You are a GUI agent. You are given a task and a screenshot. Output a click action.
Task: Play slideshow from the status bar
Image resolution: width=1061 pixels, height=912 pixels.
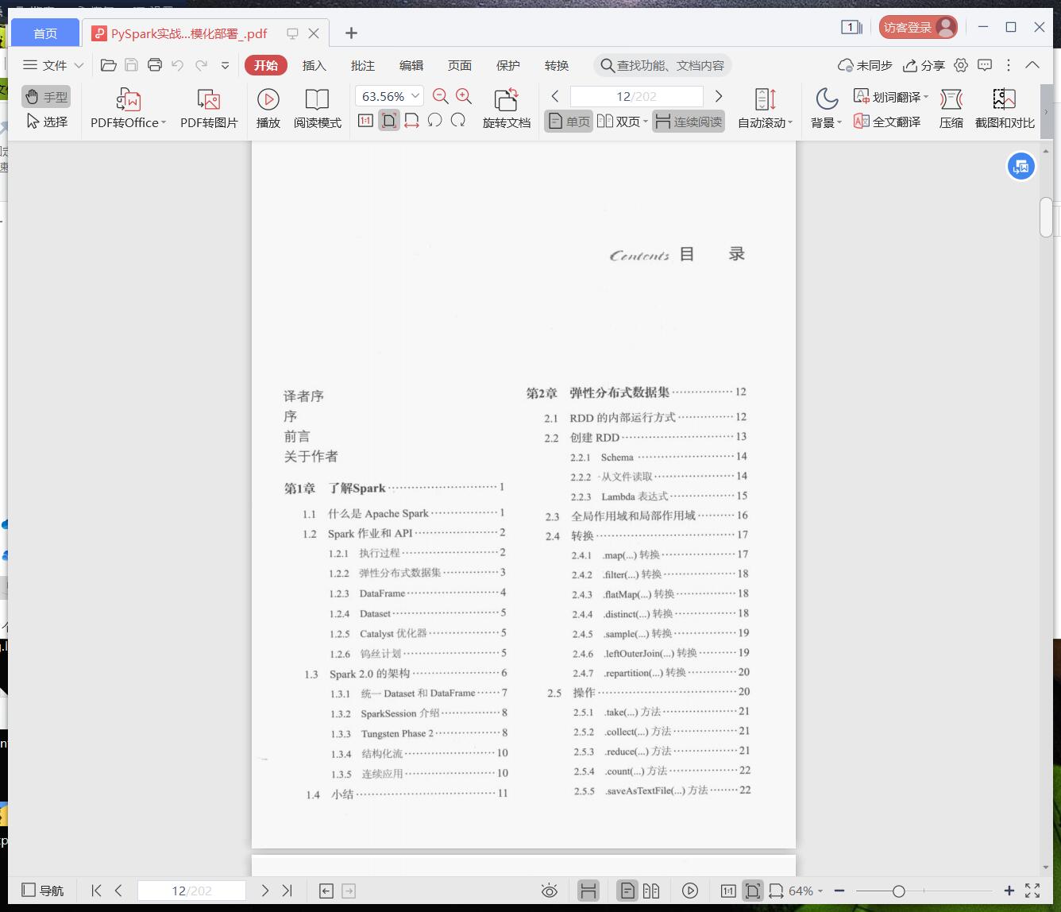[690, 891]
